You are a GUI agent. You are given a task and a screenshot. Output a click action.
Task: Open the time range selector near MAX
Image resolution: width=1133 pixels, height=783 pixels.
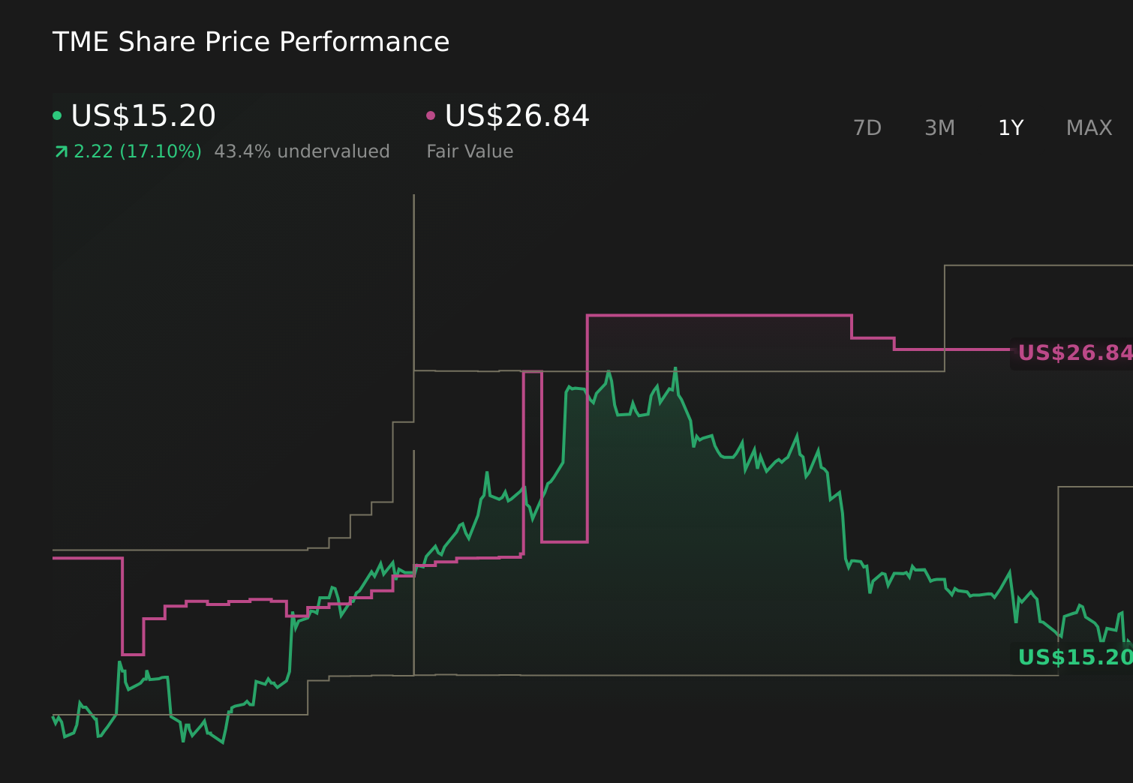[1089, 127]
